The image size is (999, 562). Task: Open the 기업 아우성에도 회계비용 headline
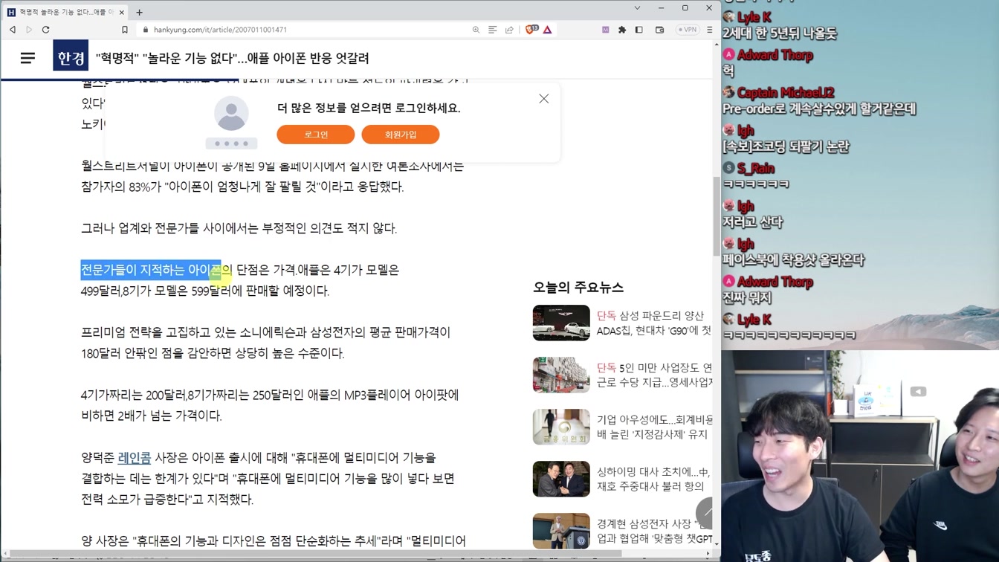654,427
